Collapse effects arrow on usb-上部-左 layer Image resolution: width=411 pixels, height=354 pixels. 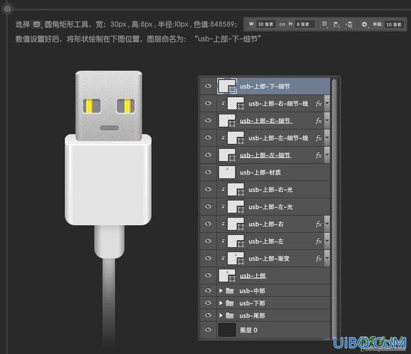coord(327,241)
